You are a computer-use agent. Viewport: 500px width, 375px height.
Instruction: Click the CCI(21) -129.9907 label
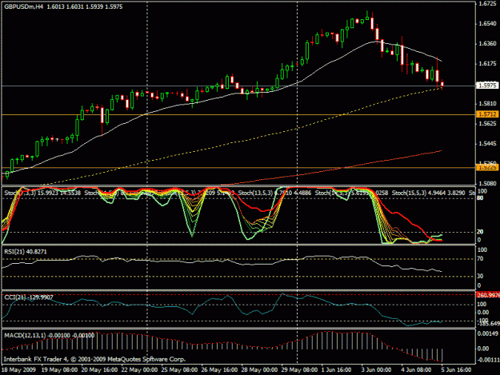[29, 297]
